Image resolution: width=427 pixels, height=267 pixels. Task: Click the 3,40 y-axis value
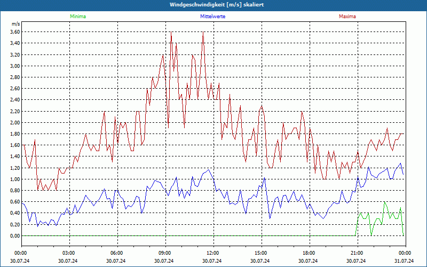click(15, 43)
